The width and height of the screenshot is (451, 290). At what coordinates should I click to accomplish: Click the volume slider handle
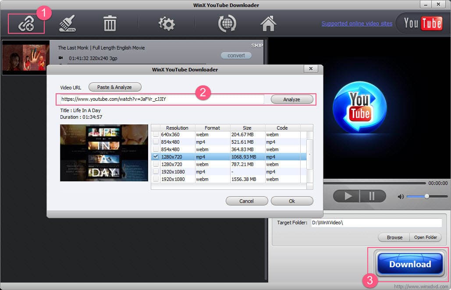pos(427,196)
